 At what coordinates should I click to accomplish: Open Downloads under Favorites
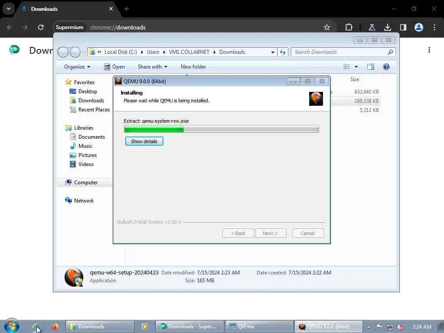click(x=91, y=100)
